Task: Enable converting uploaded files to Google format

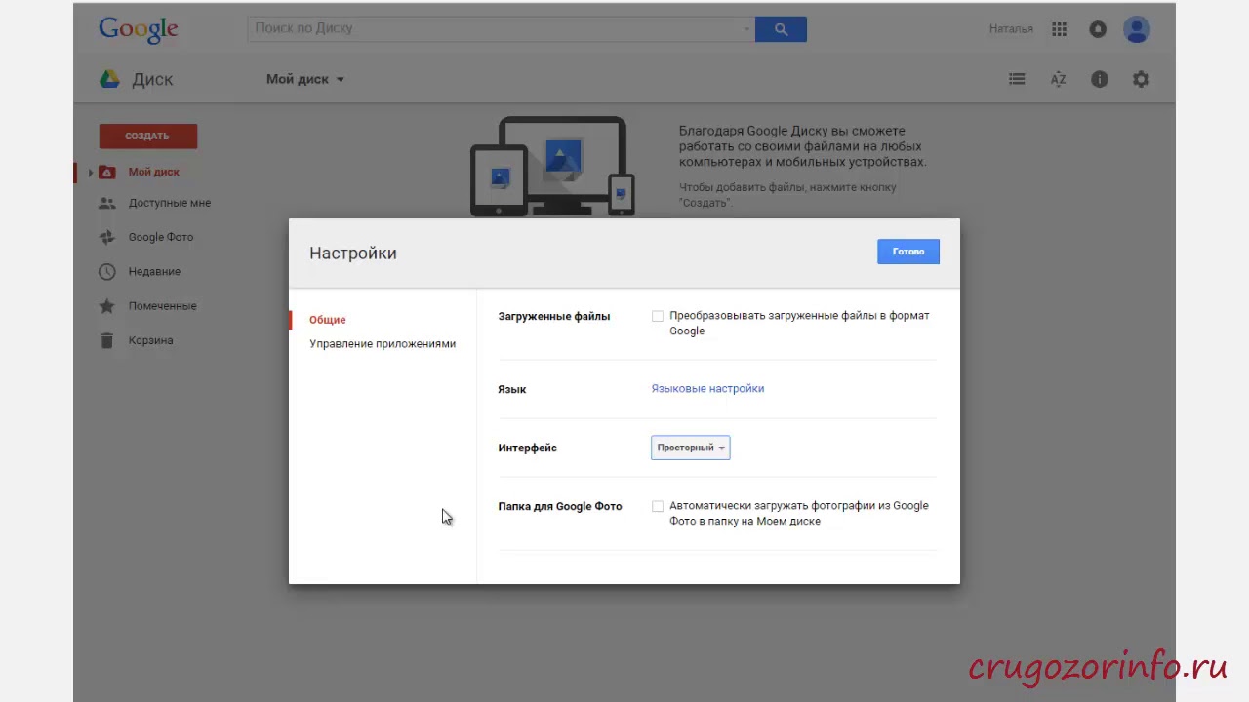Action: (x=658, y=316)
